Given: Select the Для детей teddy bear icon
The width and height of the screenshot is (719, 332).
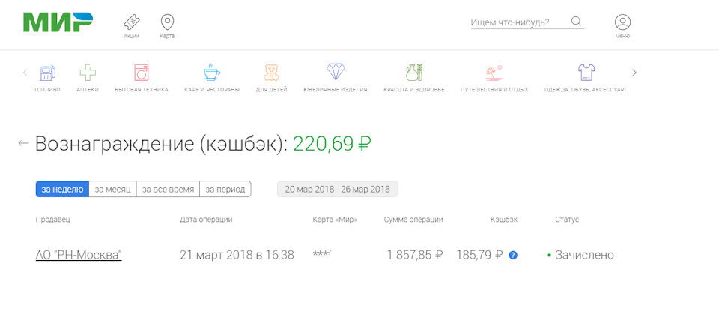Looking at the screenshot, I should (271, 73).
